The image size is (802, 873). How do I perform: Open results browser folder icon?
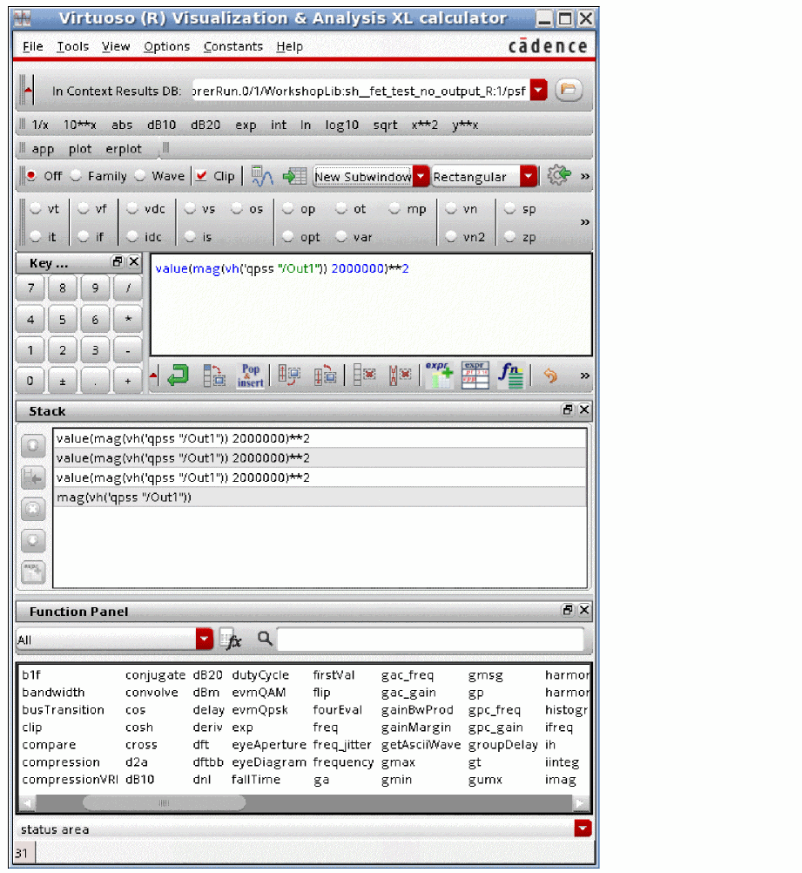coord(568,90)
